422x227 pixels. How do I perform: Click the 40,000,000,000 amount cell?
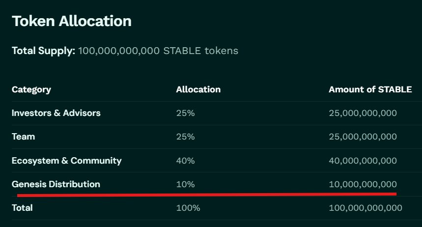tap(363, 161)
